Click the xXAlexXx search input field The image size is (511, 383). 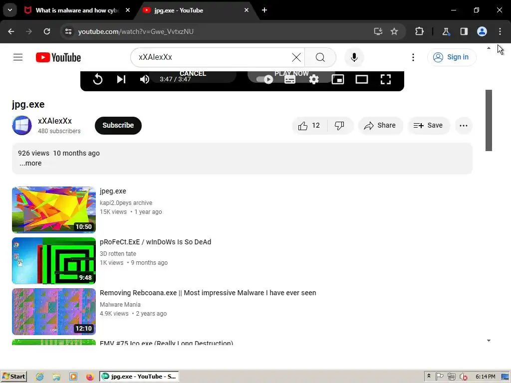(214, 57)
